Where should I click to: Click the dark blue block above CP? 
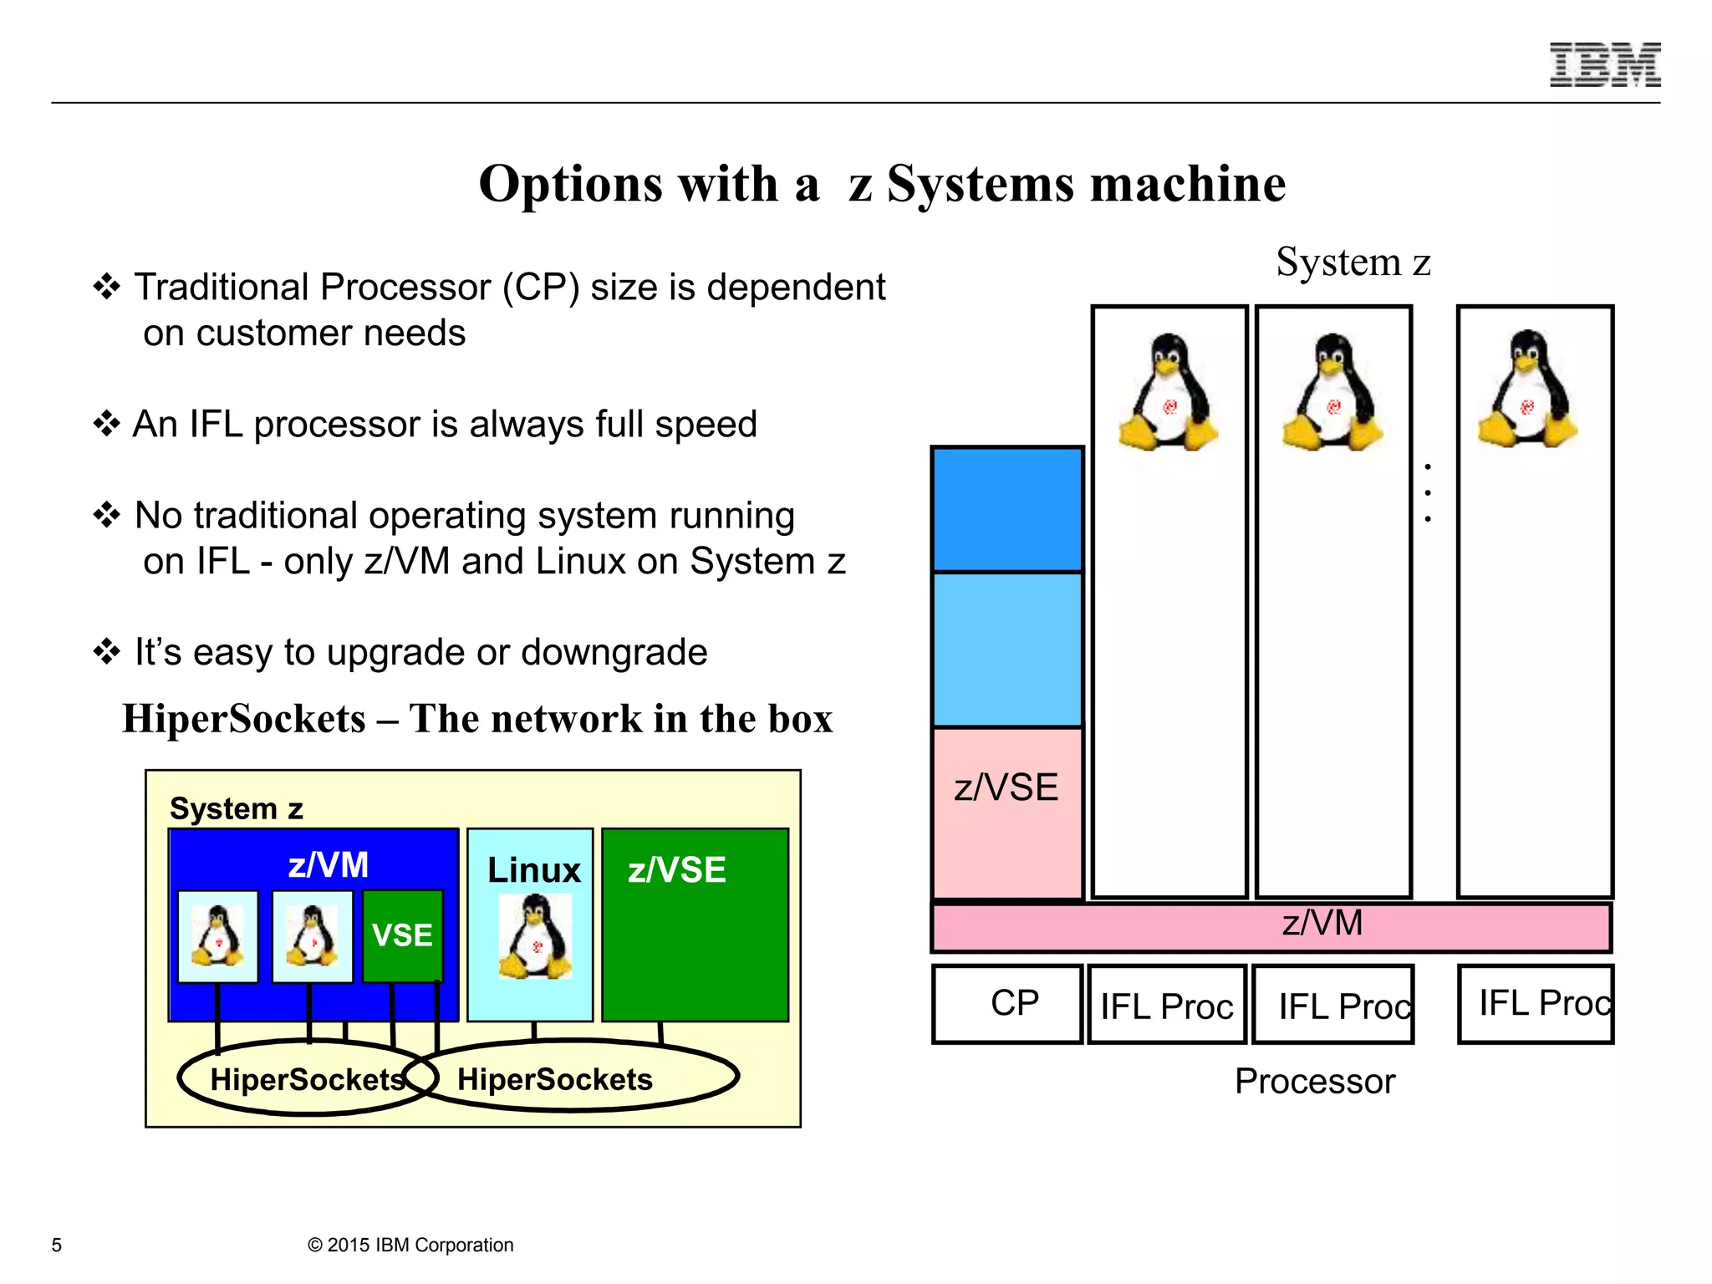coord(1007,509)
